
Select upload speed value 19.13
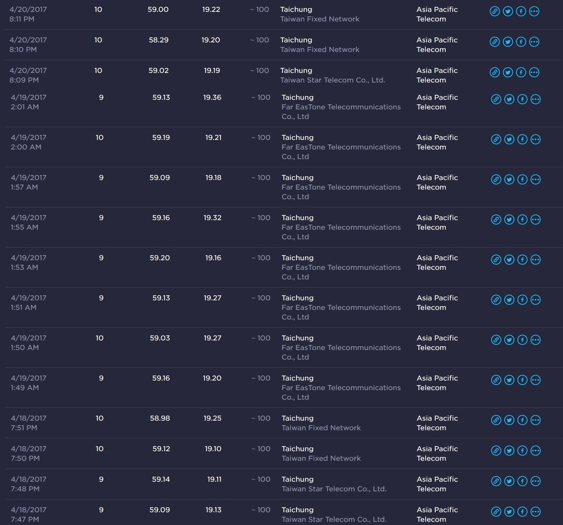(213, 510)
